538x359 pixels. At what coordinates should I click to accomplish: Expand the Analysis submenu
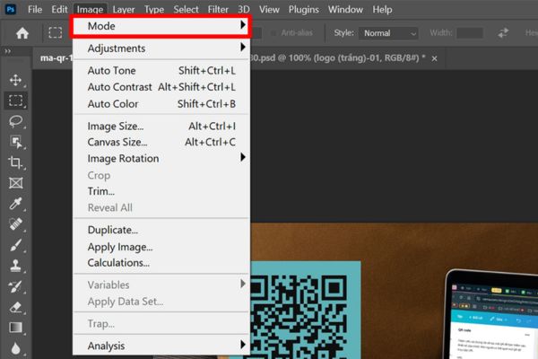point(161,346)
